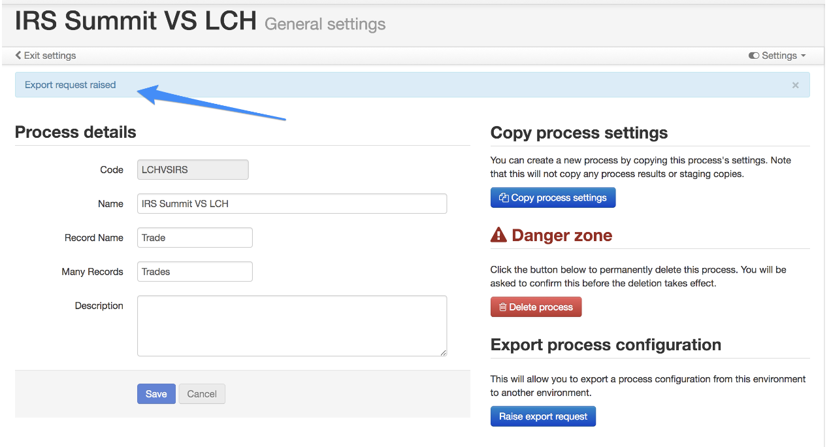
Task: Click the Copy process settings button
Action: [x=553, y=197]
